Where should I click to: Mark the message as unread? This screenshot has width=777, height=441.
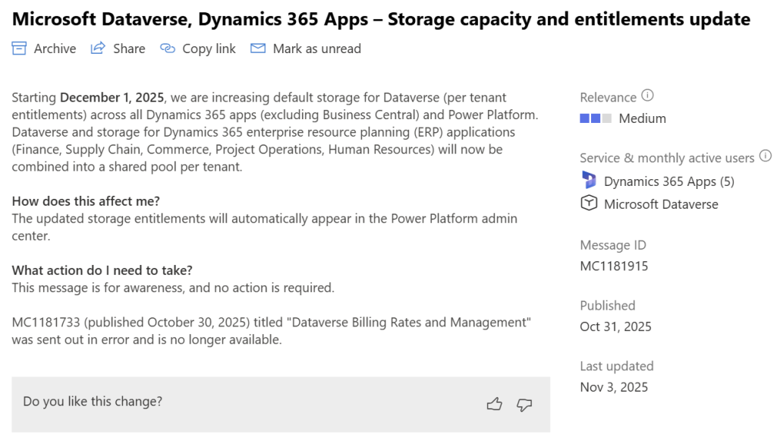click(x=317, y=48)
